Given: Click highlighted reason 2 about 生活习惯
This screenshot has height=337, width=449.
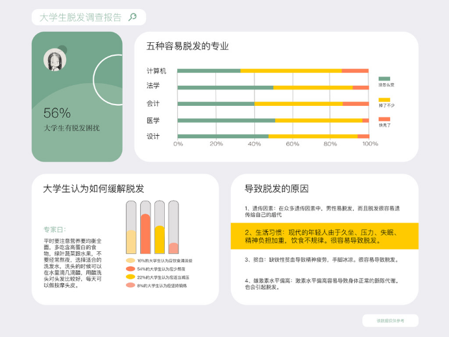Looking at the screenshot, I should (324, 236).
